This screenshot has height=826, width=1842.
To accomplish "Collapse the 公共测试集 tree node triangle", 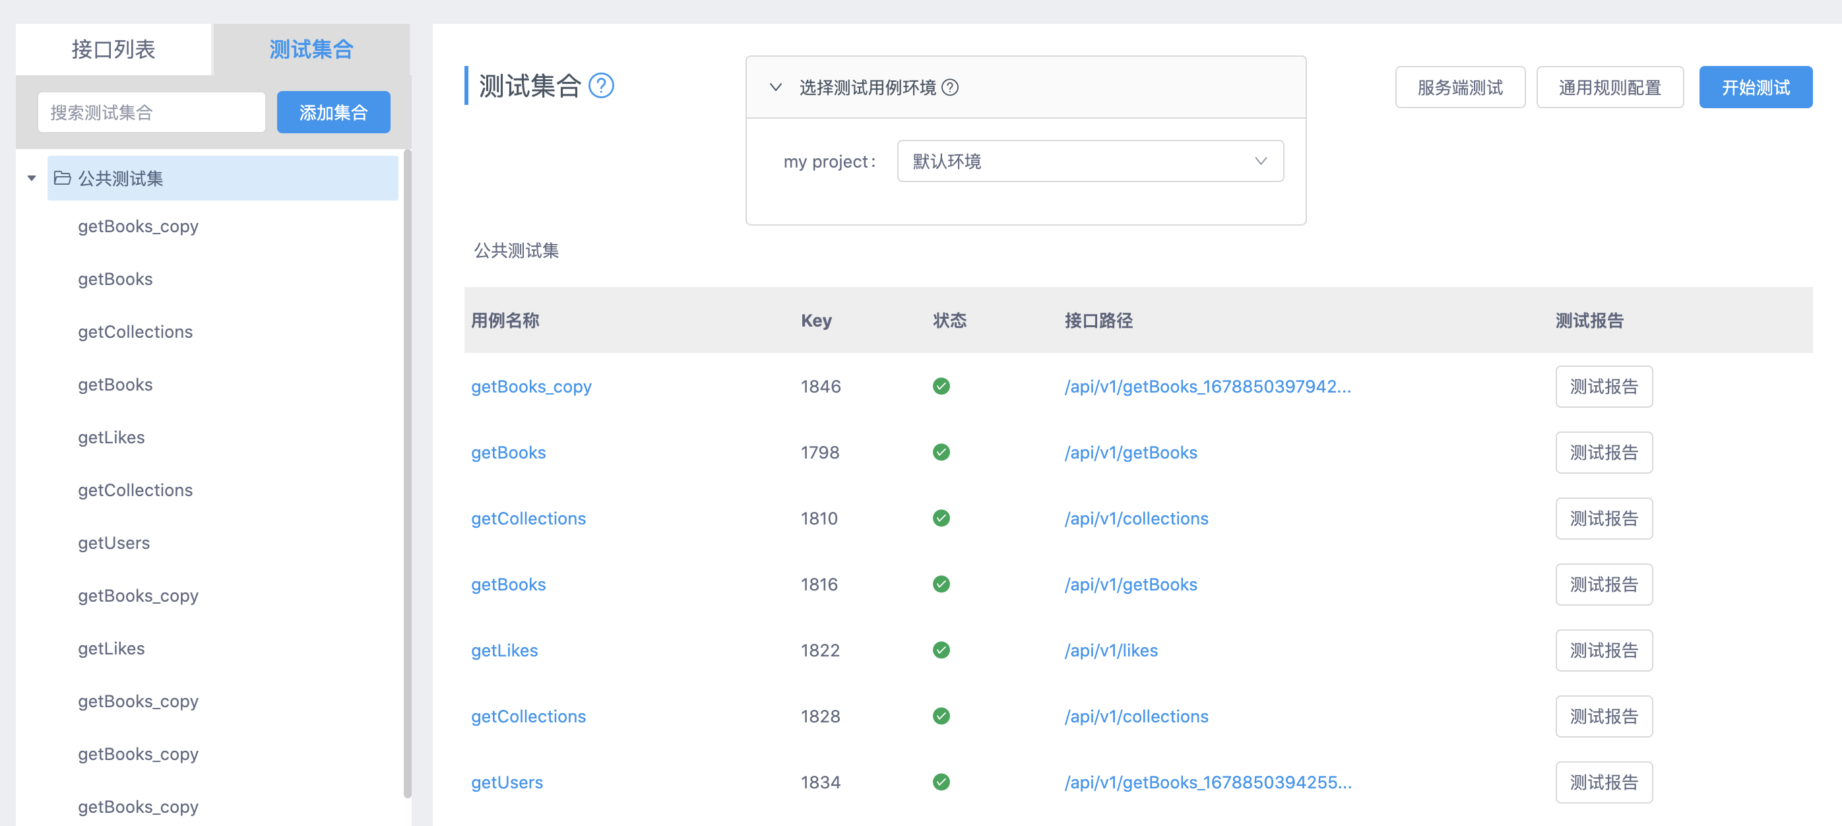I will [x=32, y=178].
